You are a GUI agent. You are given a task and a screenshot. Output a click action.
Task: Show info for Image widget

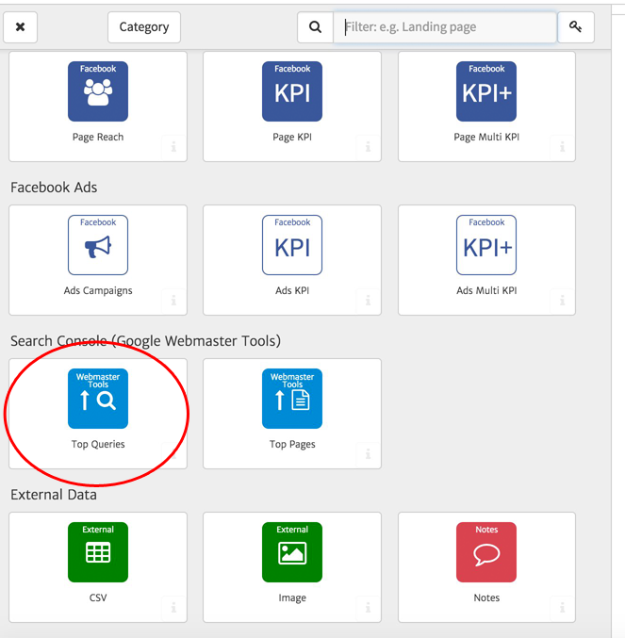(x=368, y=608)
